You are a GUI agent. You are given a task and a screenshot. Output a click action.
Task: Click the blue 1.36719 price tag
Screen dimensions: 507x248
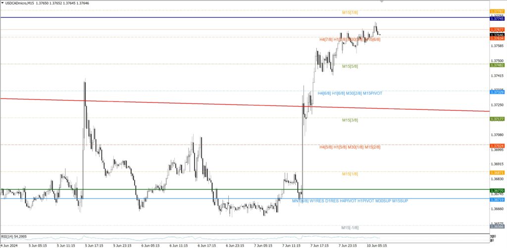click(497, 199)
